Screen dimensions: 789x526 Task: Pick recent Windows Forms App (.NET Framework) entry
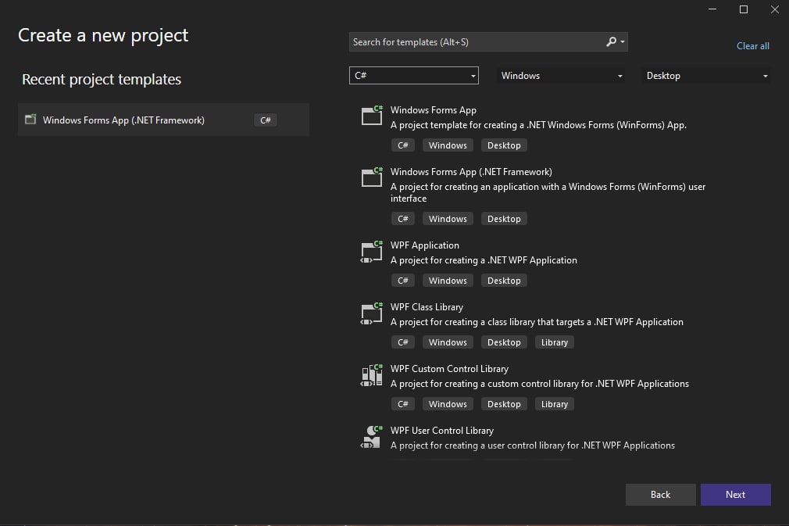pyautogui.click(x=163, y=120)
